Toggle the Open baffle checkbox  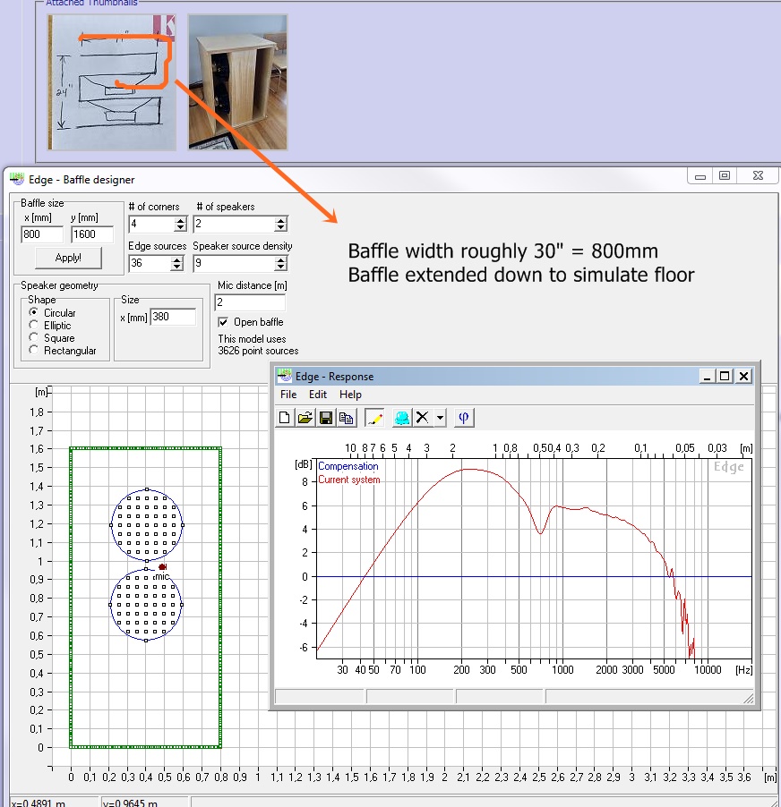[x=223, y=322]
